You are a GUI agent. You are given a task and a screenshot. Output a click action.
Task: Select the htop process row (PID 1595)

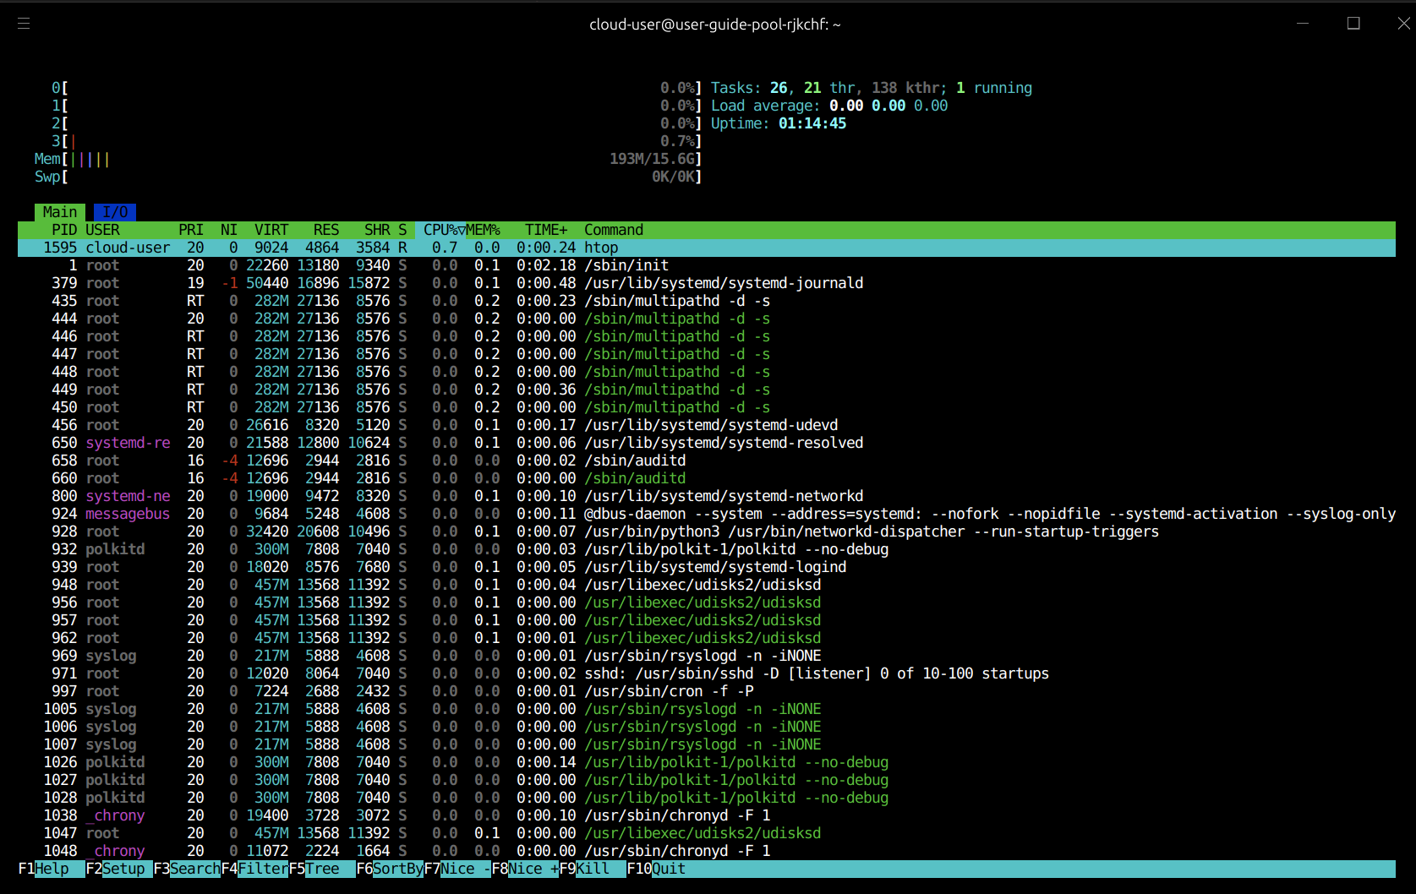(x=338, y=247)
